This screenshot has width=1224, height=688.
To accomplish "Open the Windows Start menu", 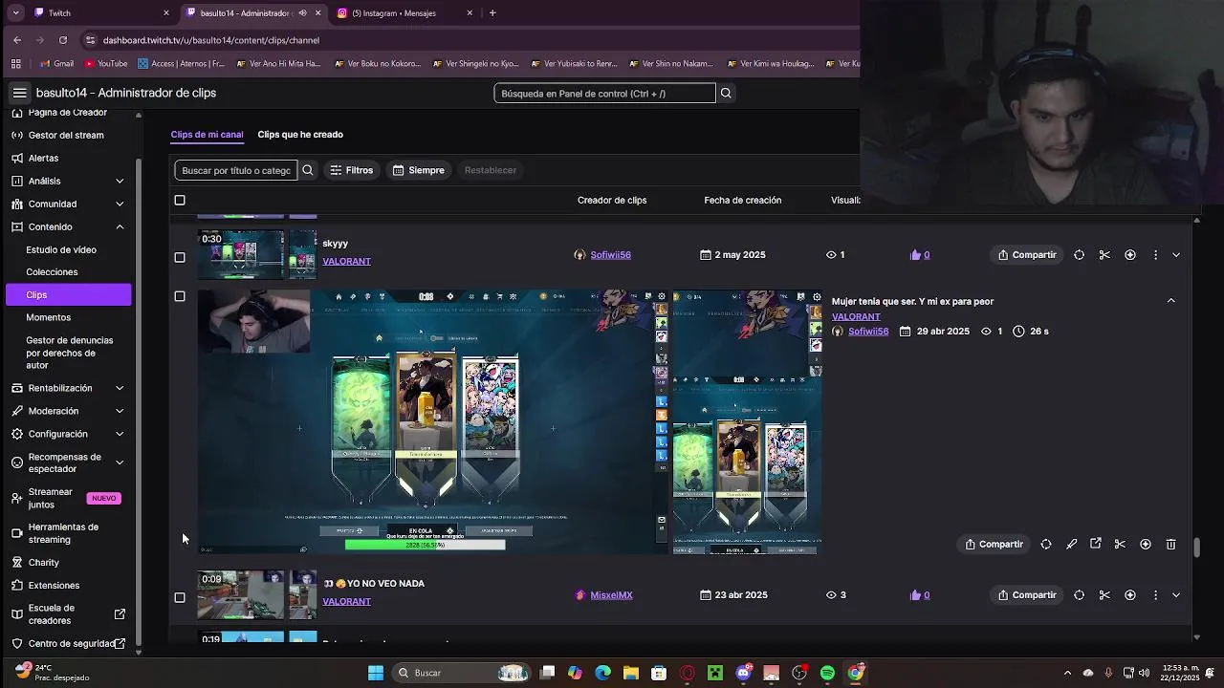I will coord(376,673).
